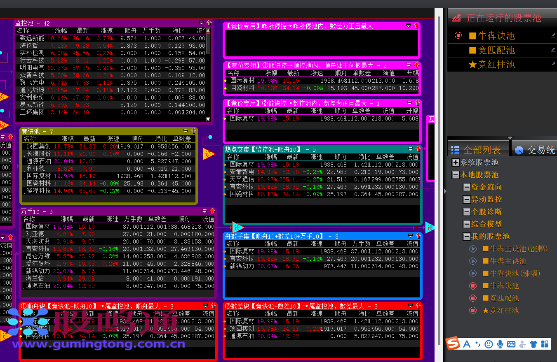
Task: Collapse the 我的股票池 tree node
Action: point(467,237)
